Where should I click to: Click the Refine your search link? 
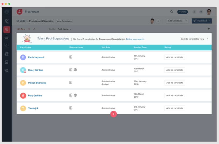(x=135, y=39)
